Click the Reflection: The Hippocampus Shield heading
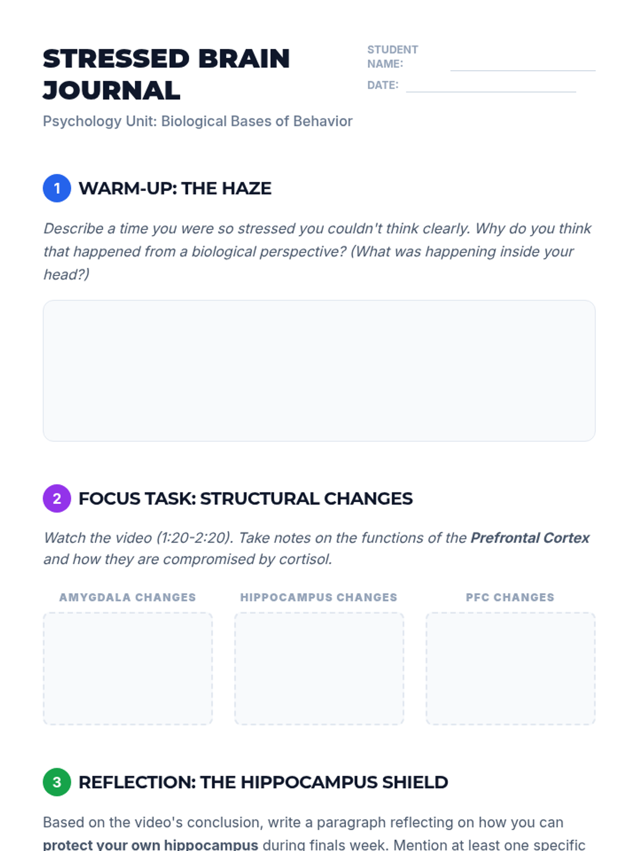 263,782
